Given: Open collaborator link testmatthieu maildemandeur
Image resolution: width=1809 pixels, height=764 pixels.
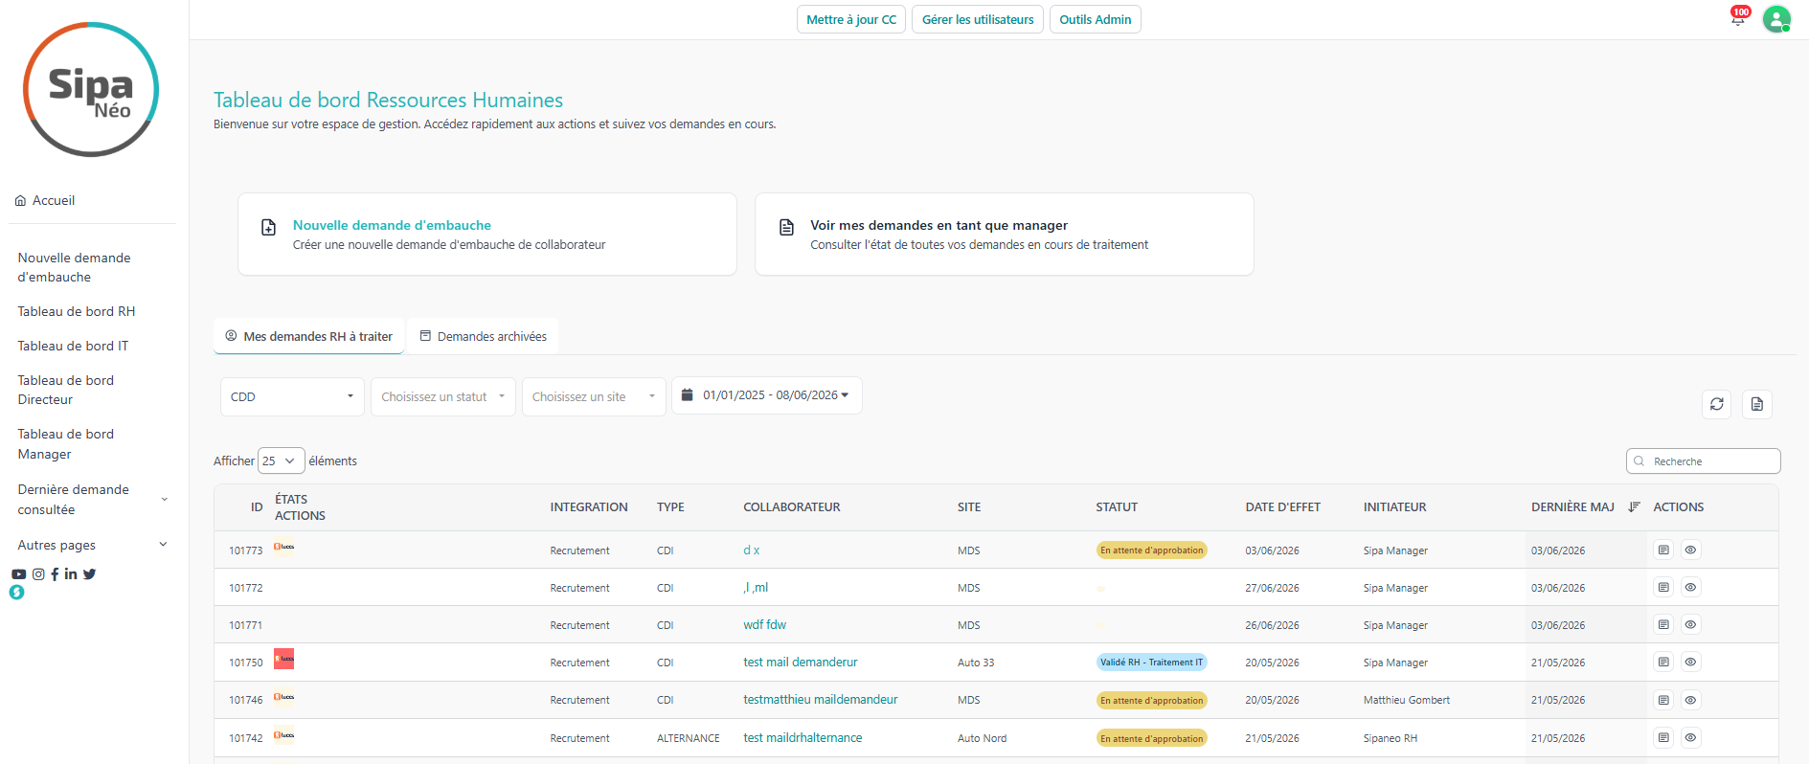Looking at the screenshot, I should tap(821, 700).
